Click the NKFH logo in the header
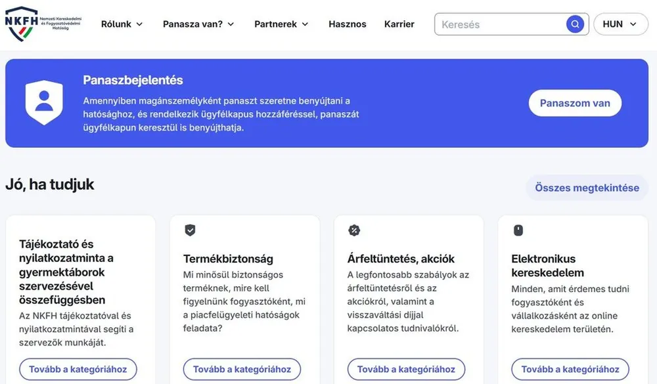657x384 pixels. [x=39, y=24]
